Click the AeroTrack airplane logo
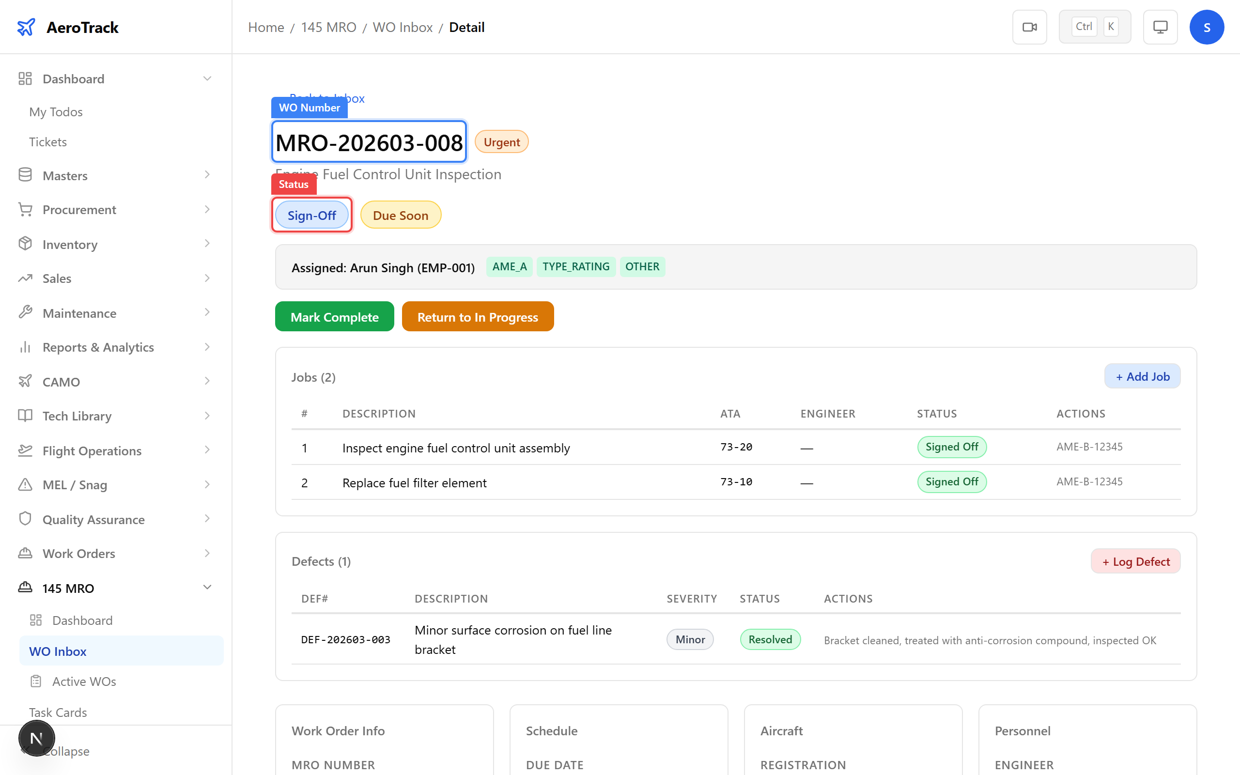Image resolution: width=1240 pixels, height=775 pixels. click(x=26, y=27)
